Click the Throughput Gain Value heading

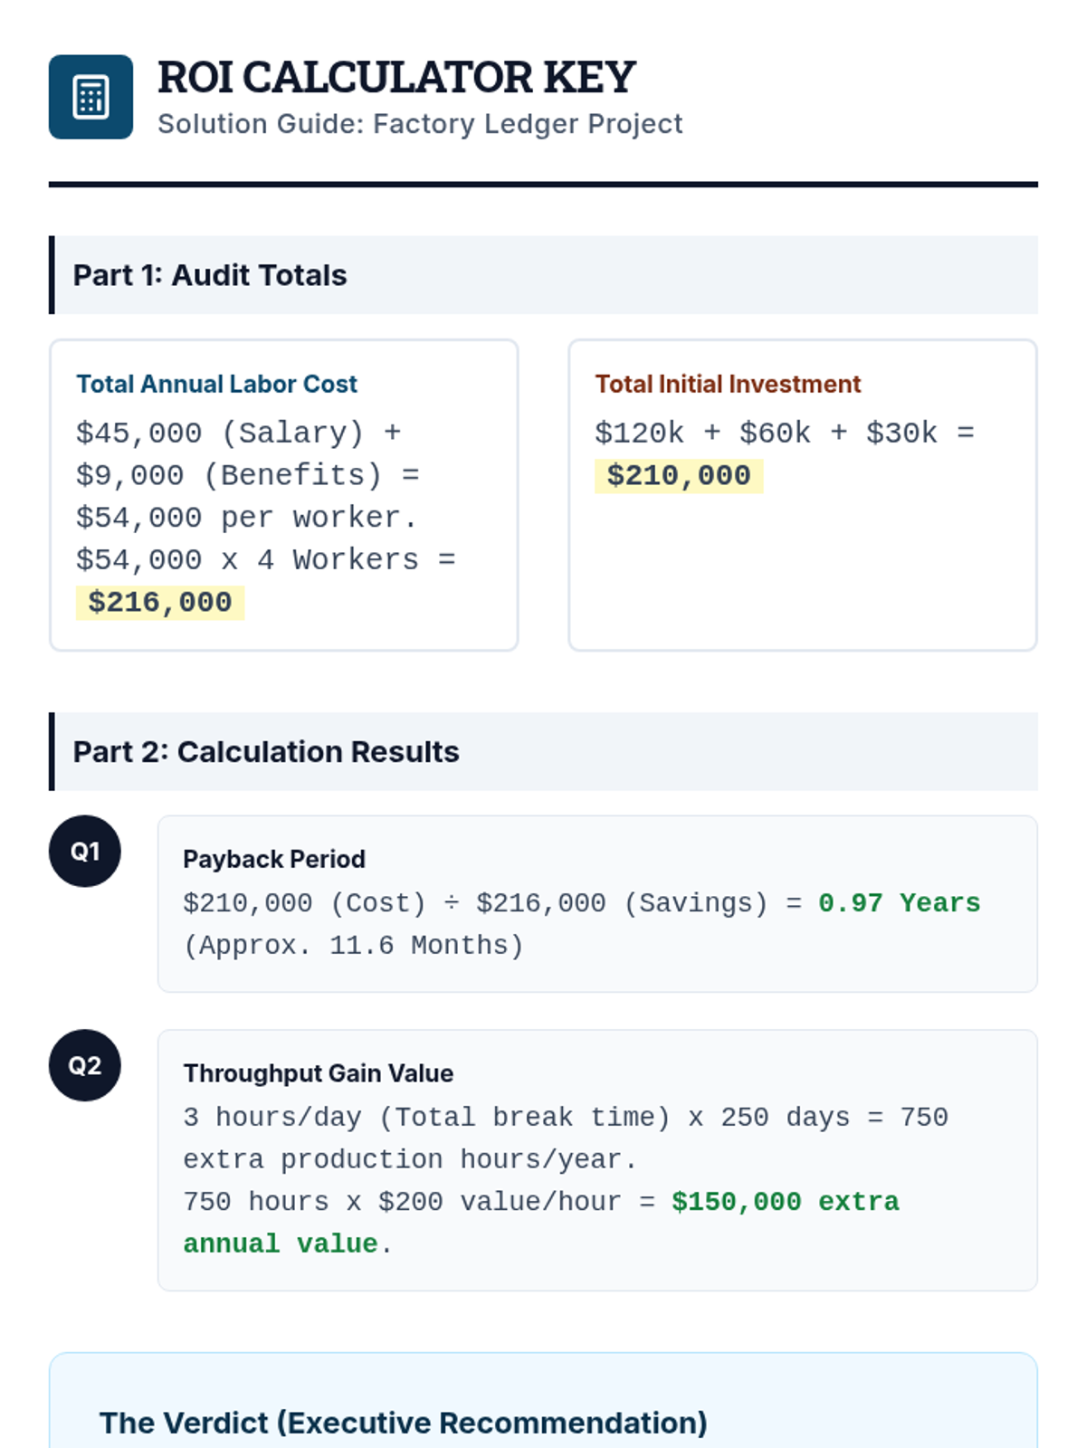[x=319, y=1073]
